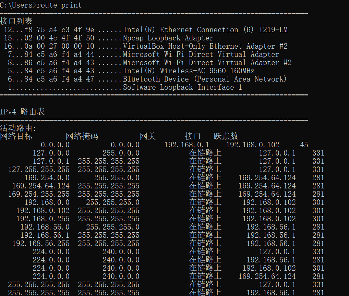Select the '跃点数' column header
This screenshot has height=296, width=349.
(x=226, y=136)
